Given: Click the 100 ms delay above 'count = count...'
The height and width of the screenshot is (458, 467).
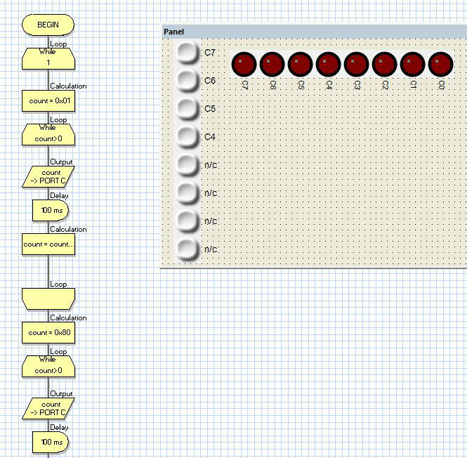Looking at the screenshot, I should click(x=49, y=210).
